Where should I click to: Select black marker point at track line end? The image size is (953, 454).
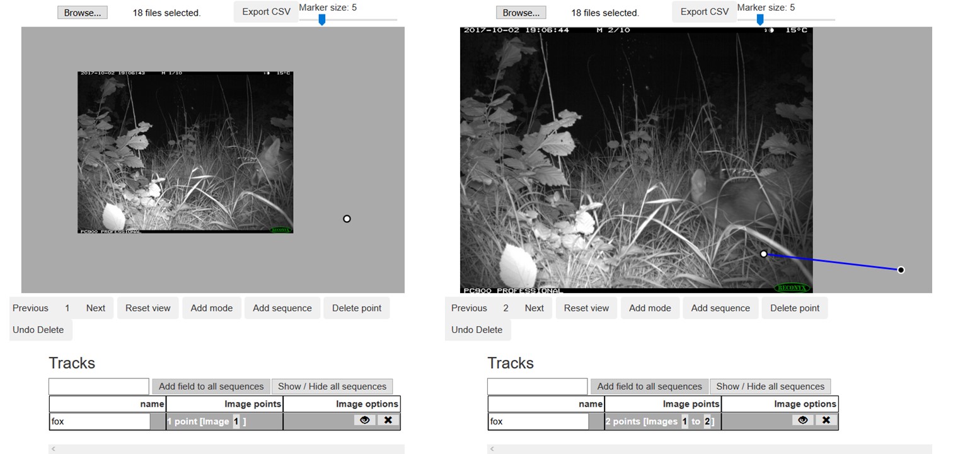901,270
